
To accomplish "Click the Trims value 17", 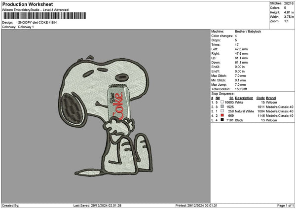I will pyautogui.click(x=237, y=45).
